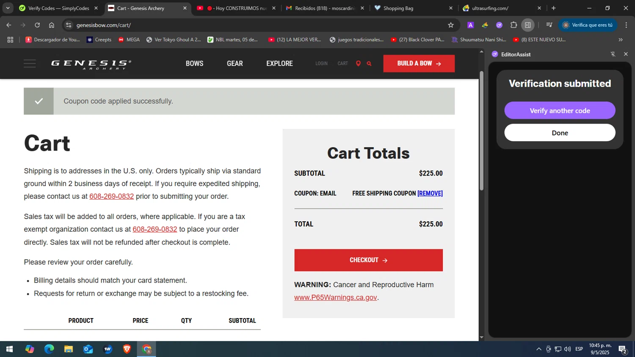Open Copilot from the taskbar

coord(29,349)
